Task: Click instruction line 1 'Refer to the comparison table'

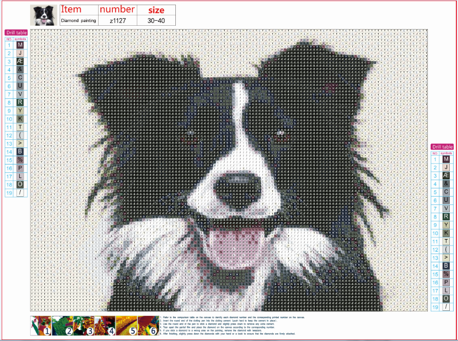Action: [x=232, y=317]
